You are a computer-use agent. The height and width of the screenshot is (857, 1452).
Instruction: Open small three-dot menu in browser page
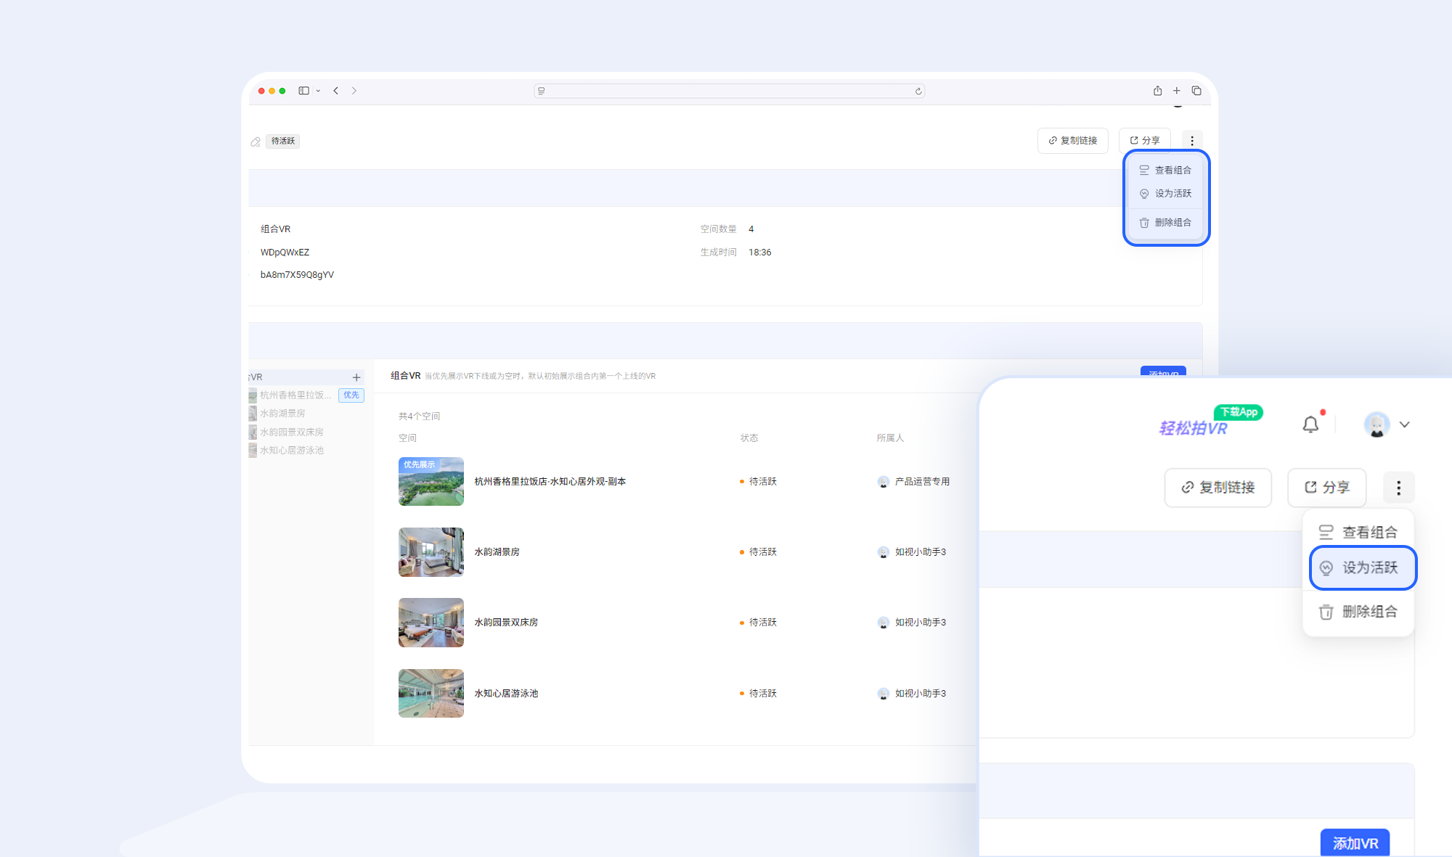1192,141
